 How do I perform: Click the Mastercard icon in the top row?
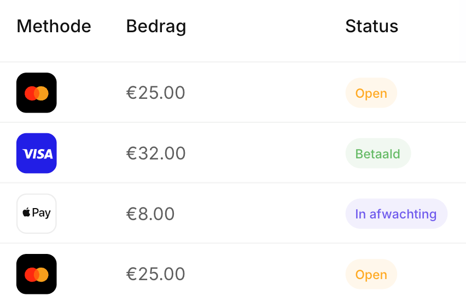(37, 93)
